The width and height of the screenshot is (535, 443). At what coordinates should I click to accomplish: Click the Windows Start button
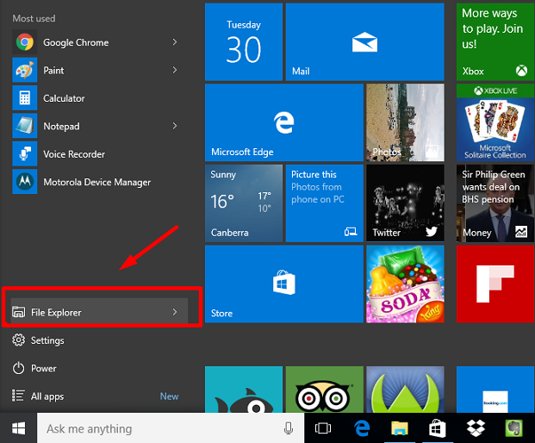pos(18,428)
